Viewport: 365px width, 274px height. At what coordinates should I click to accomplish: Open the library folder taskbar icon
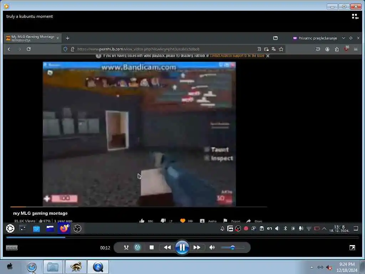tap(53, 267)
